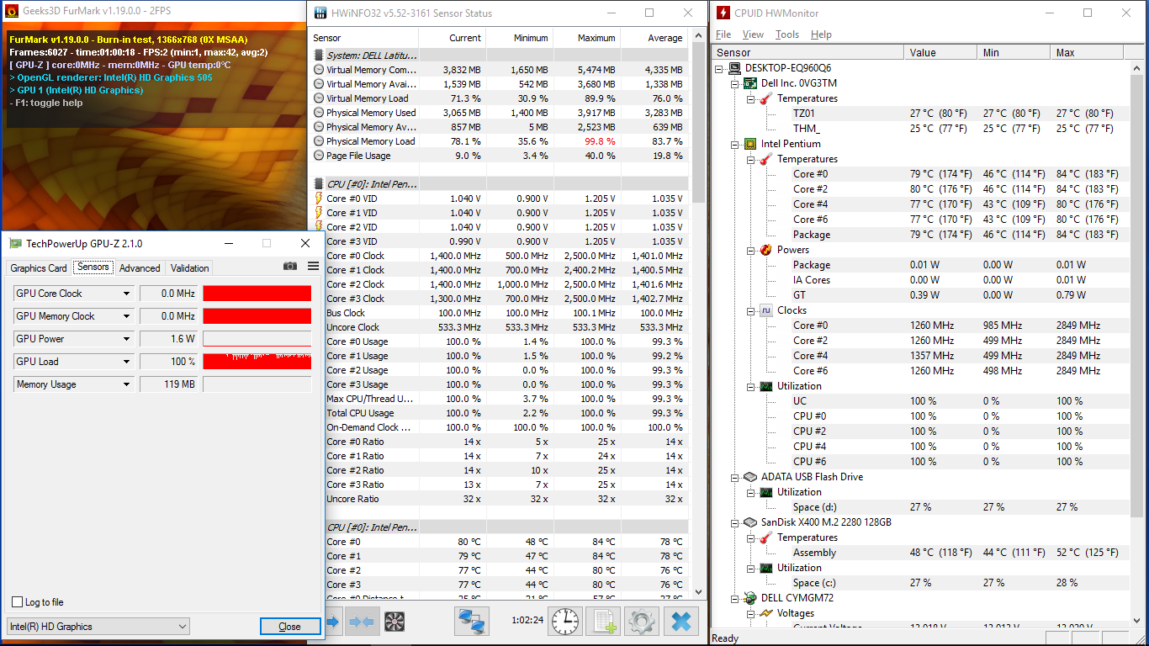Click the Max column header in HWMonitor
Viewport: 1149px width, 646px height.
coord(1088,52)
